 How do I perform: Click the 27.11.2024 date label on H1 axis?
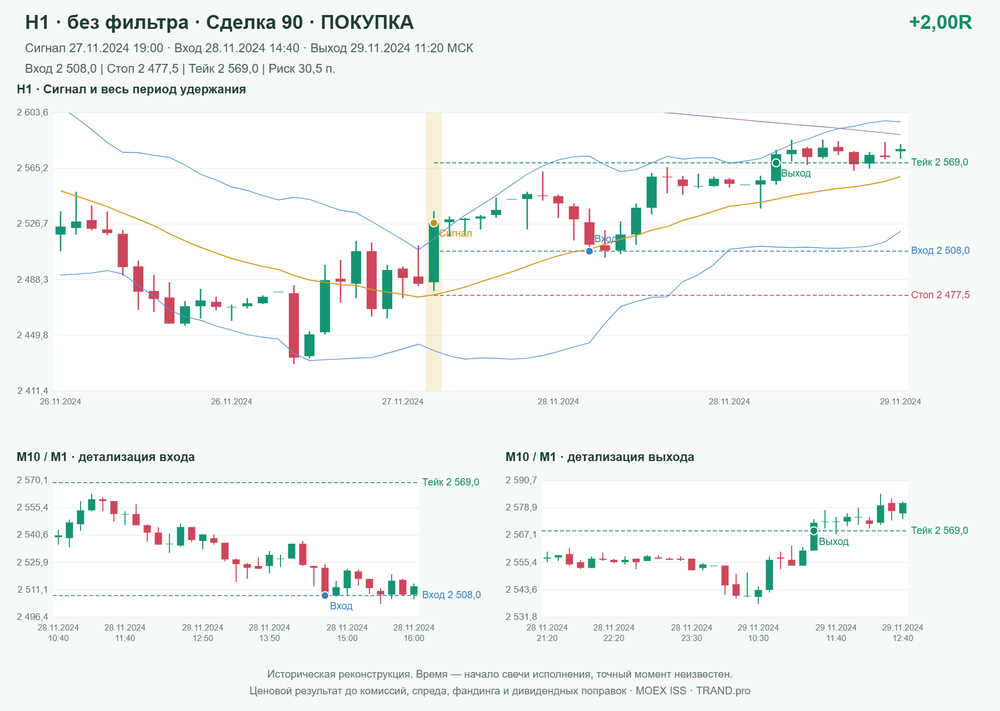(x=403, y=402)
